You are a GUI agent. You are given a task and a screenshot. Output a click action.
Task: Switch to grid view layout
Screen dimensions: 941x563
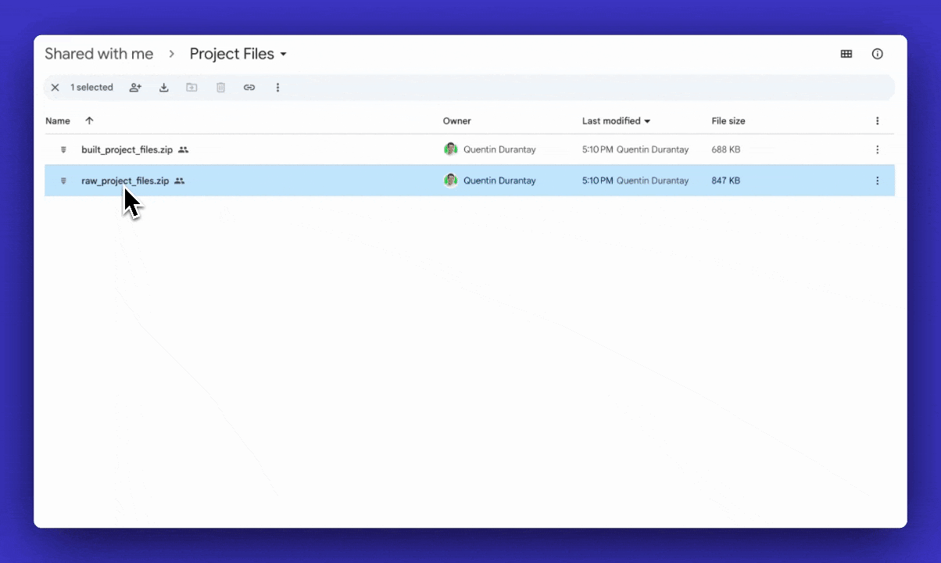point(846,53)
